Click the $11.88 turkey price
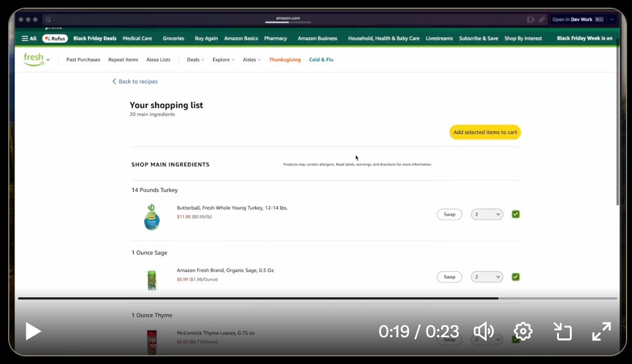 tap(183, 216)
